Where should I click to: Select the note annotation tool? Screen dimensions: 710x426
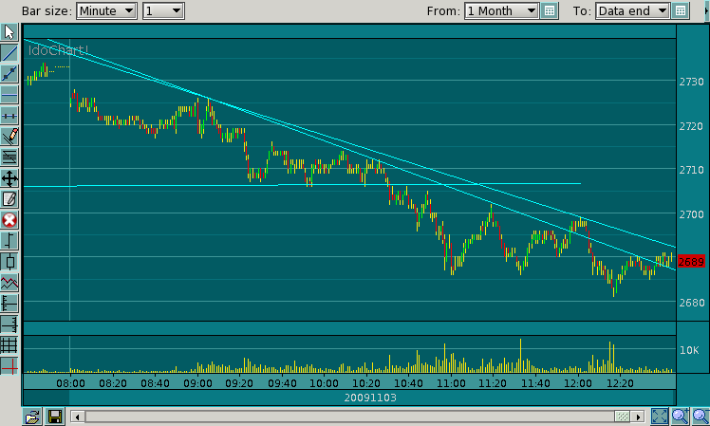coord(9,199)
